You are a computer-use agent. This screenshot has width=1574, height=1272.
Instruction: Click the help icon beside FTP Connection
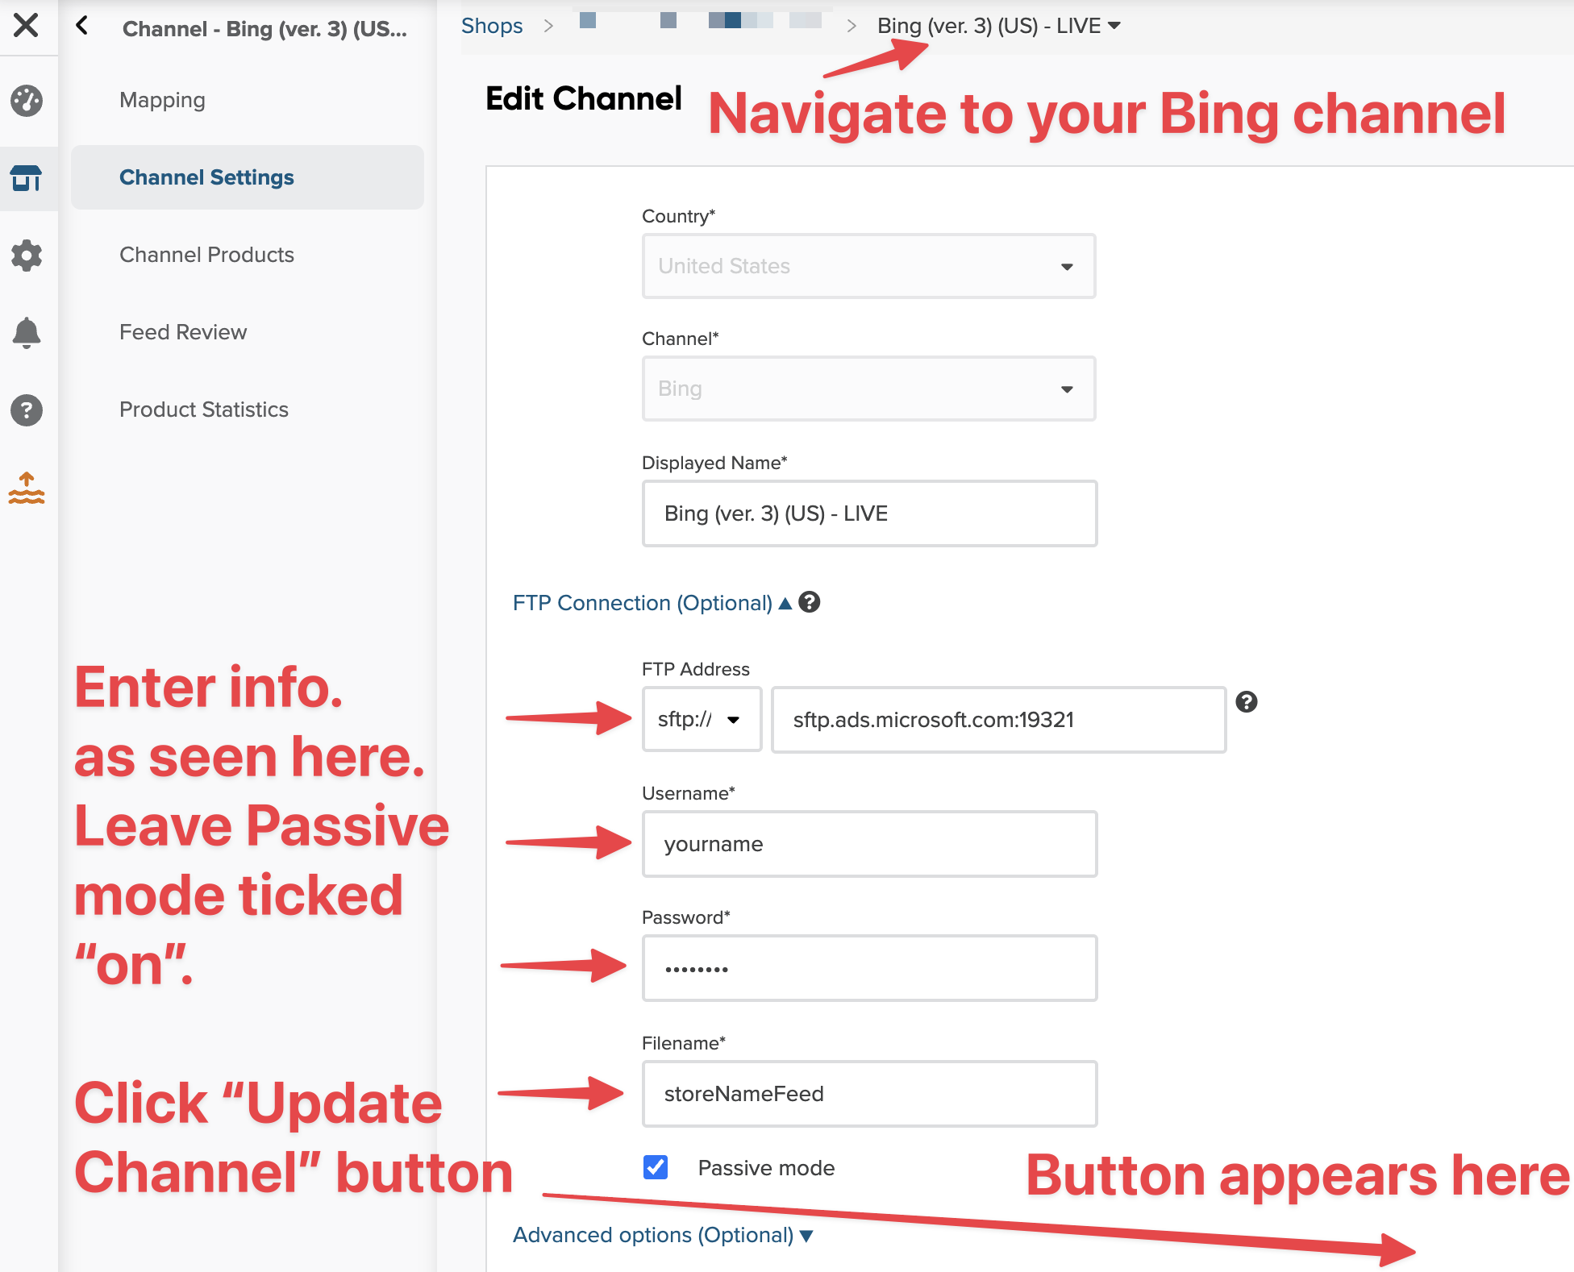tap(810, 602)
